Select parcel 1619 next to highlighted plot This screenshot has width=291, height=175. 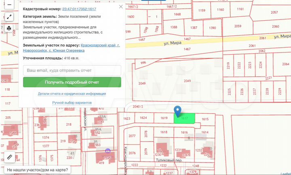164,118
